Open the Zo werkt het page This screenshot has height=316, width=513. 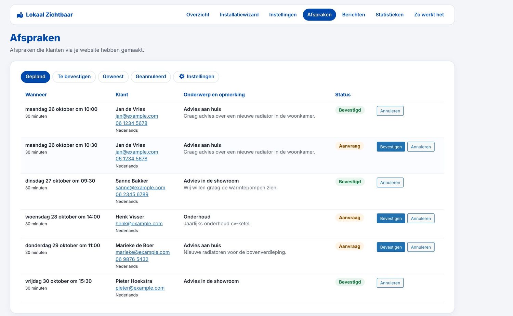(429, 15)
